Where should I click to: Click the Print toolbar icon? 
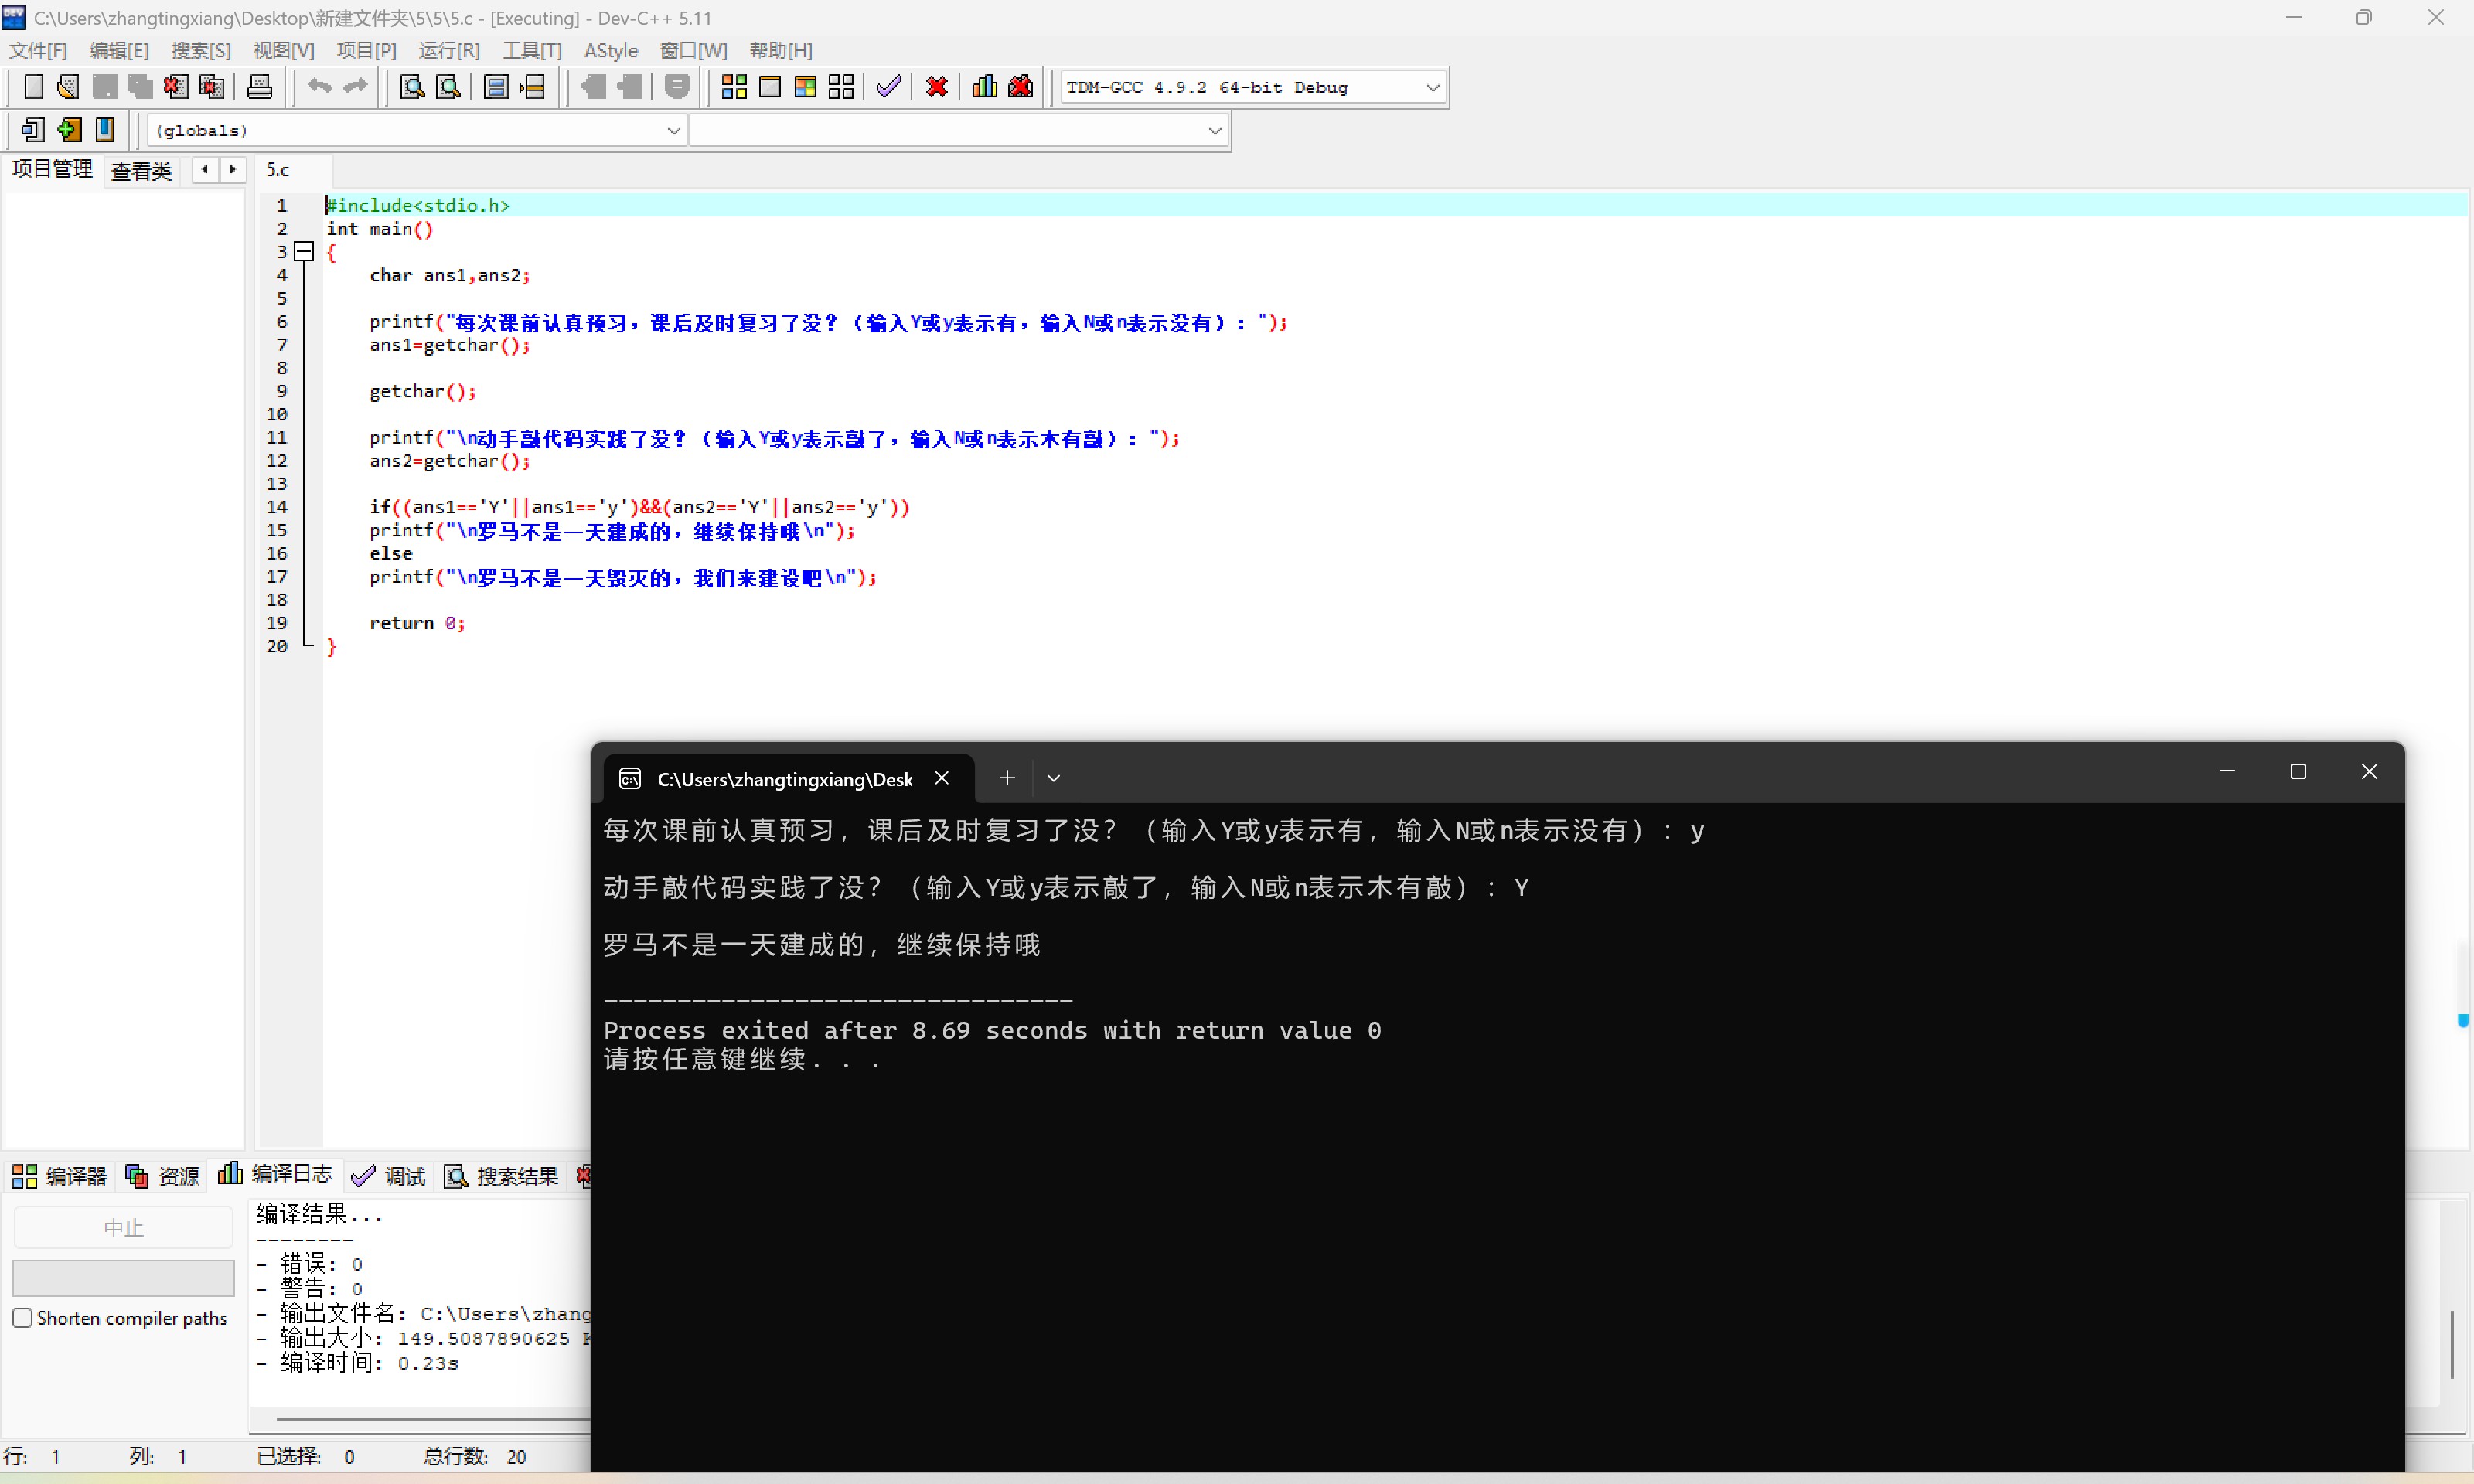pyautogui.click(x=259, y=87)
